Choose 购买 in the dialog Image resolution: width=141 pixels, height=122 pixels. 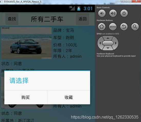pos(26,97)
